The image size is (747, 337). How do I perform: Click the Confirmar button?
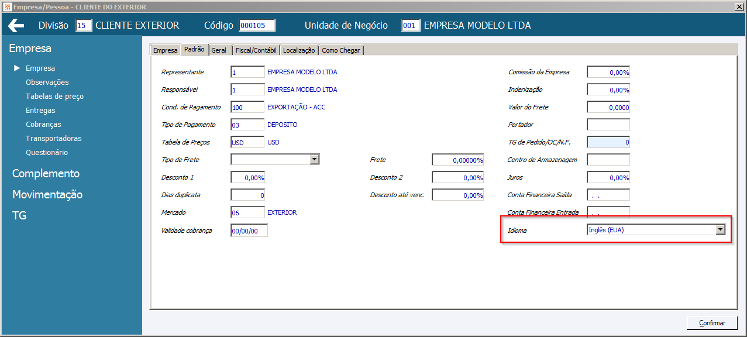[712, 323]
